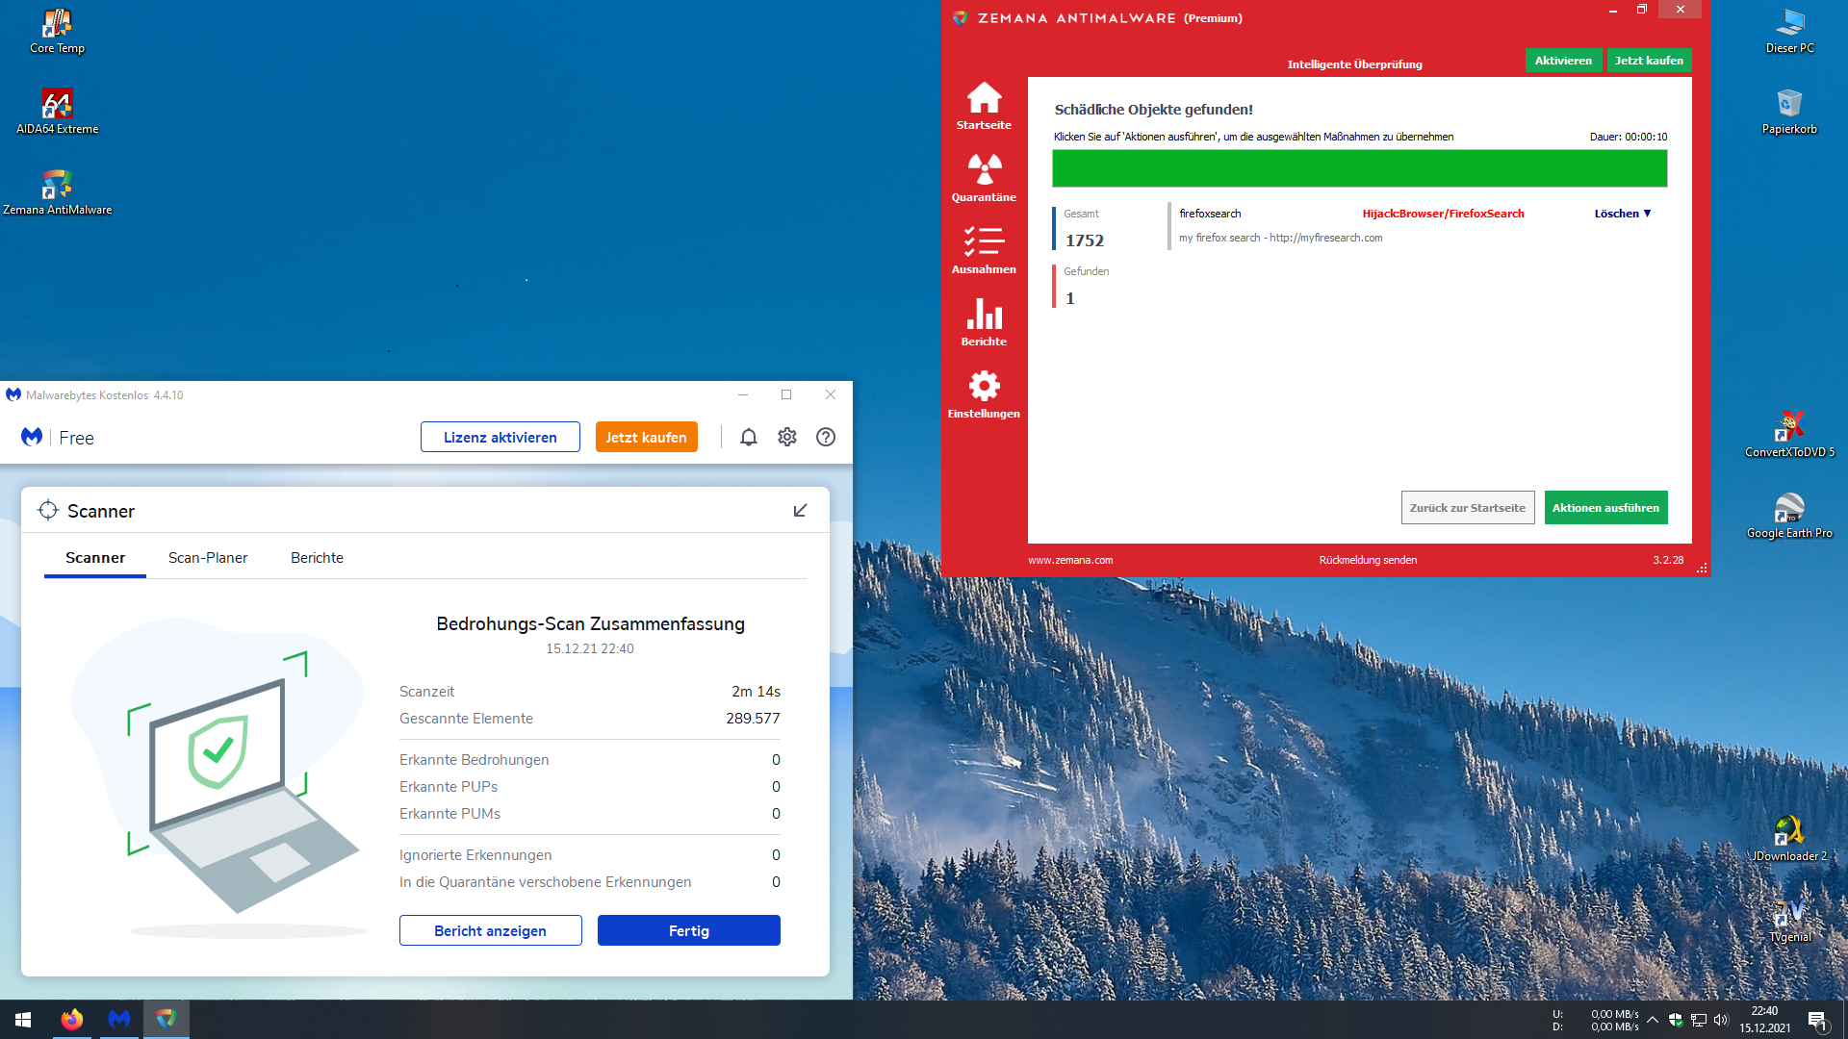Open the www.zemana.com link
The image size is (1848, 1039).
pyautogui.click(x=1069, y=560)
